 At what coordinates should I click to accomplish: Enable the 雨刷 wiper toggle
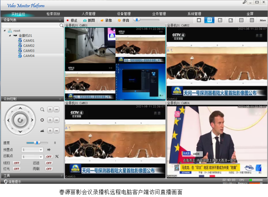(x=49, y=169)
